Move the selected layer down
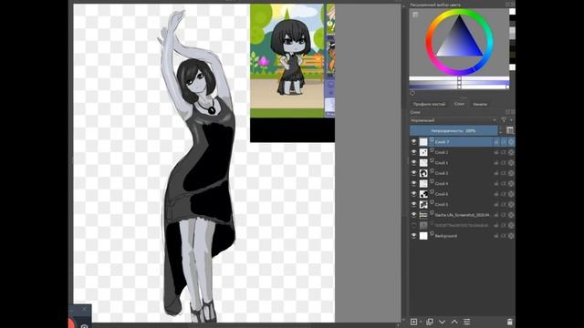584x328 pixels. [442, 322]
